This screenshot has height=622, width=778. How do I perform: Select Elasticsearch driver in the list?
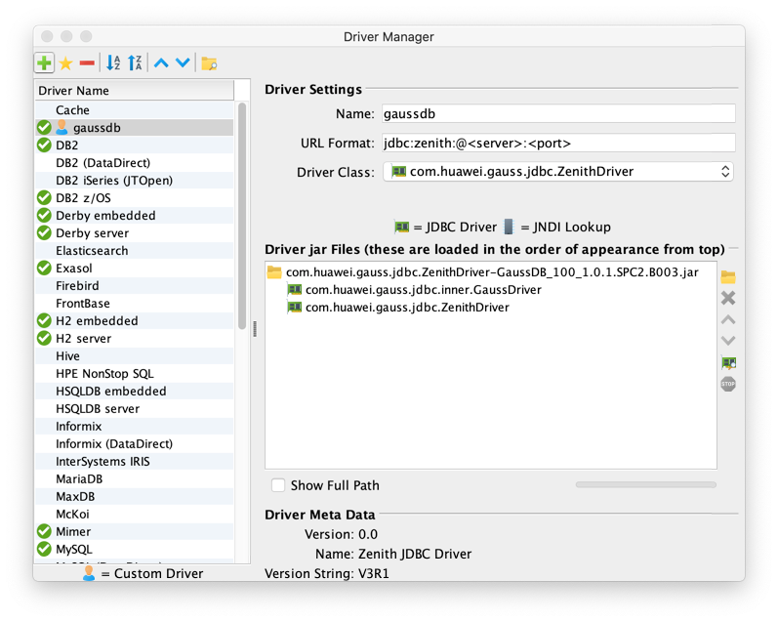pos(92,251)
